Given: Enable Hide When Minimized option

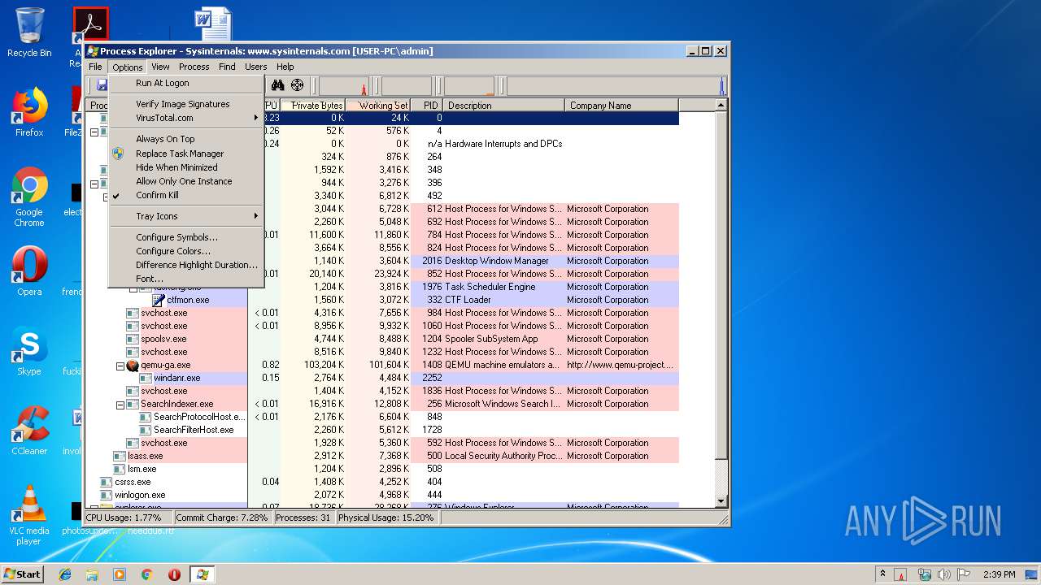Looking at the screenshot, I should [186, 167].
